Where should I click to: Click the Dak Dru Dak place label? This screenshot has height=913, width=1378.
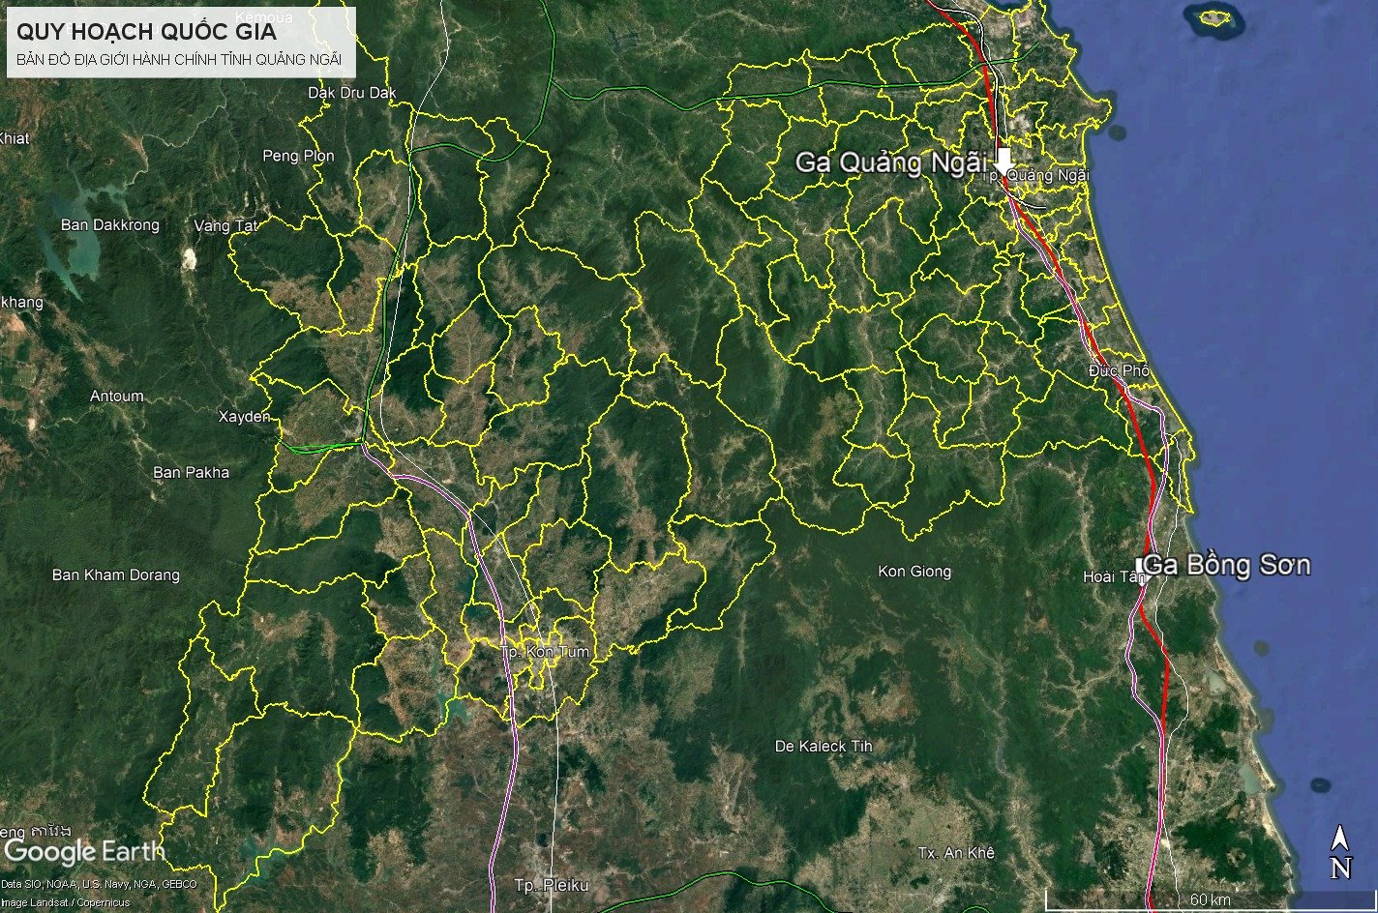(352, 93)
